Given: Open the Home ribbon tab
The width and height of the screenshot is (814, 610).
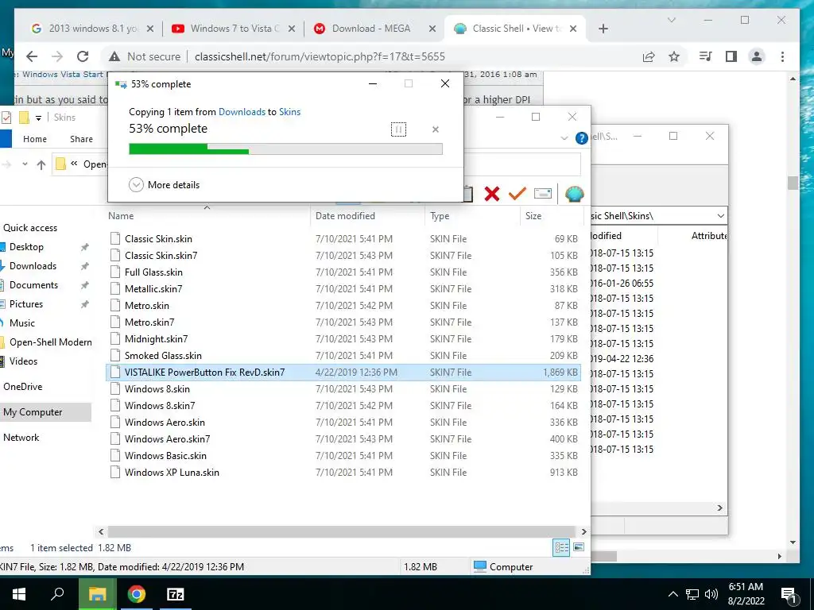Looking at the screenshot, I should [x=35, y=139].
